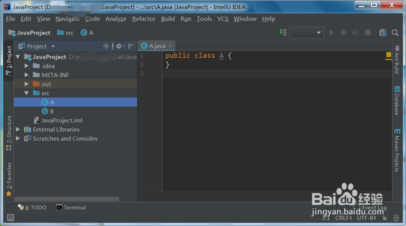Collapse the JavaProject root node

coord(18,57)
